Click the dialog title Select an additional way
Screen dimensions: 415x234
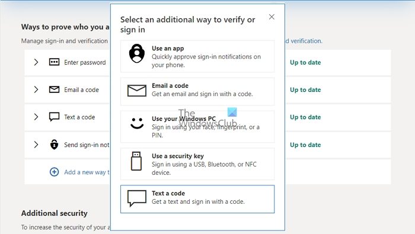point(188,24)
